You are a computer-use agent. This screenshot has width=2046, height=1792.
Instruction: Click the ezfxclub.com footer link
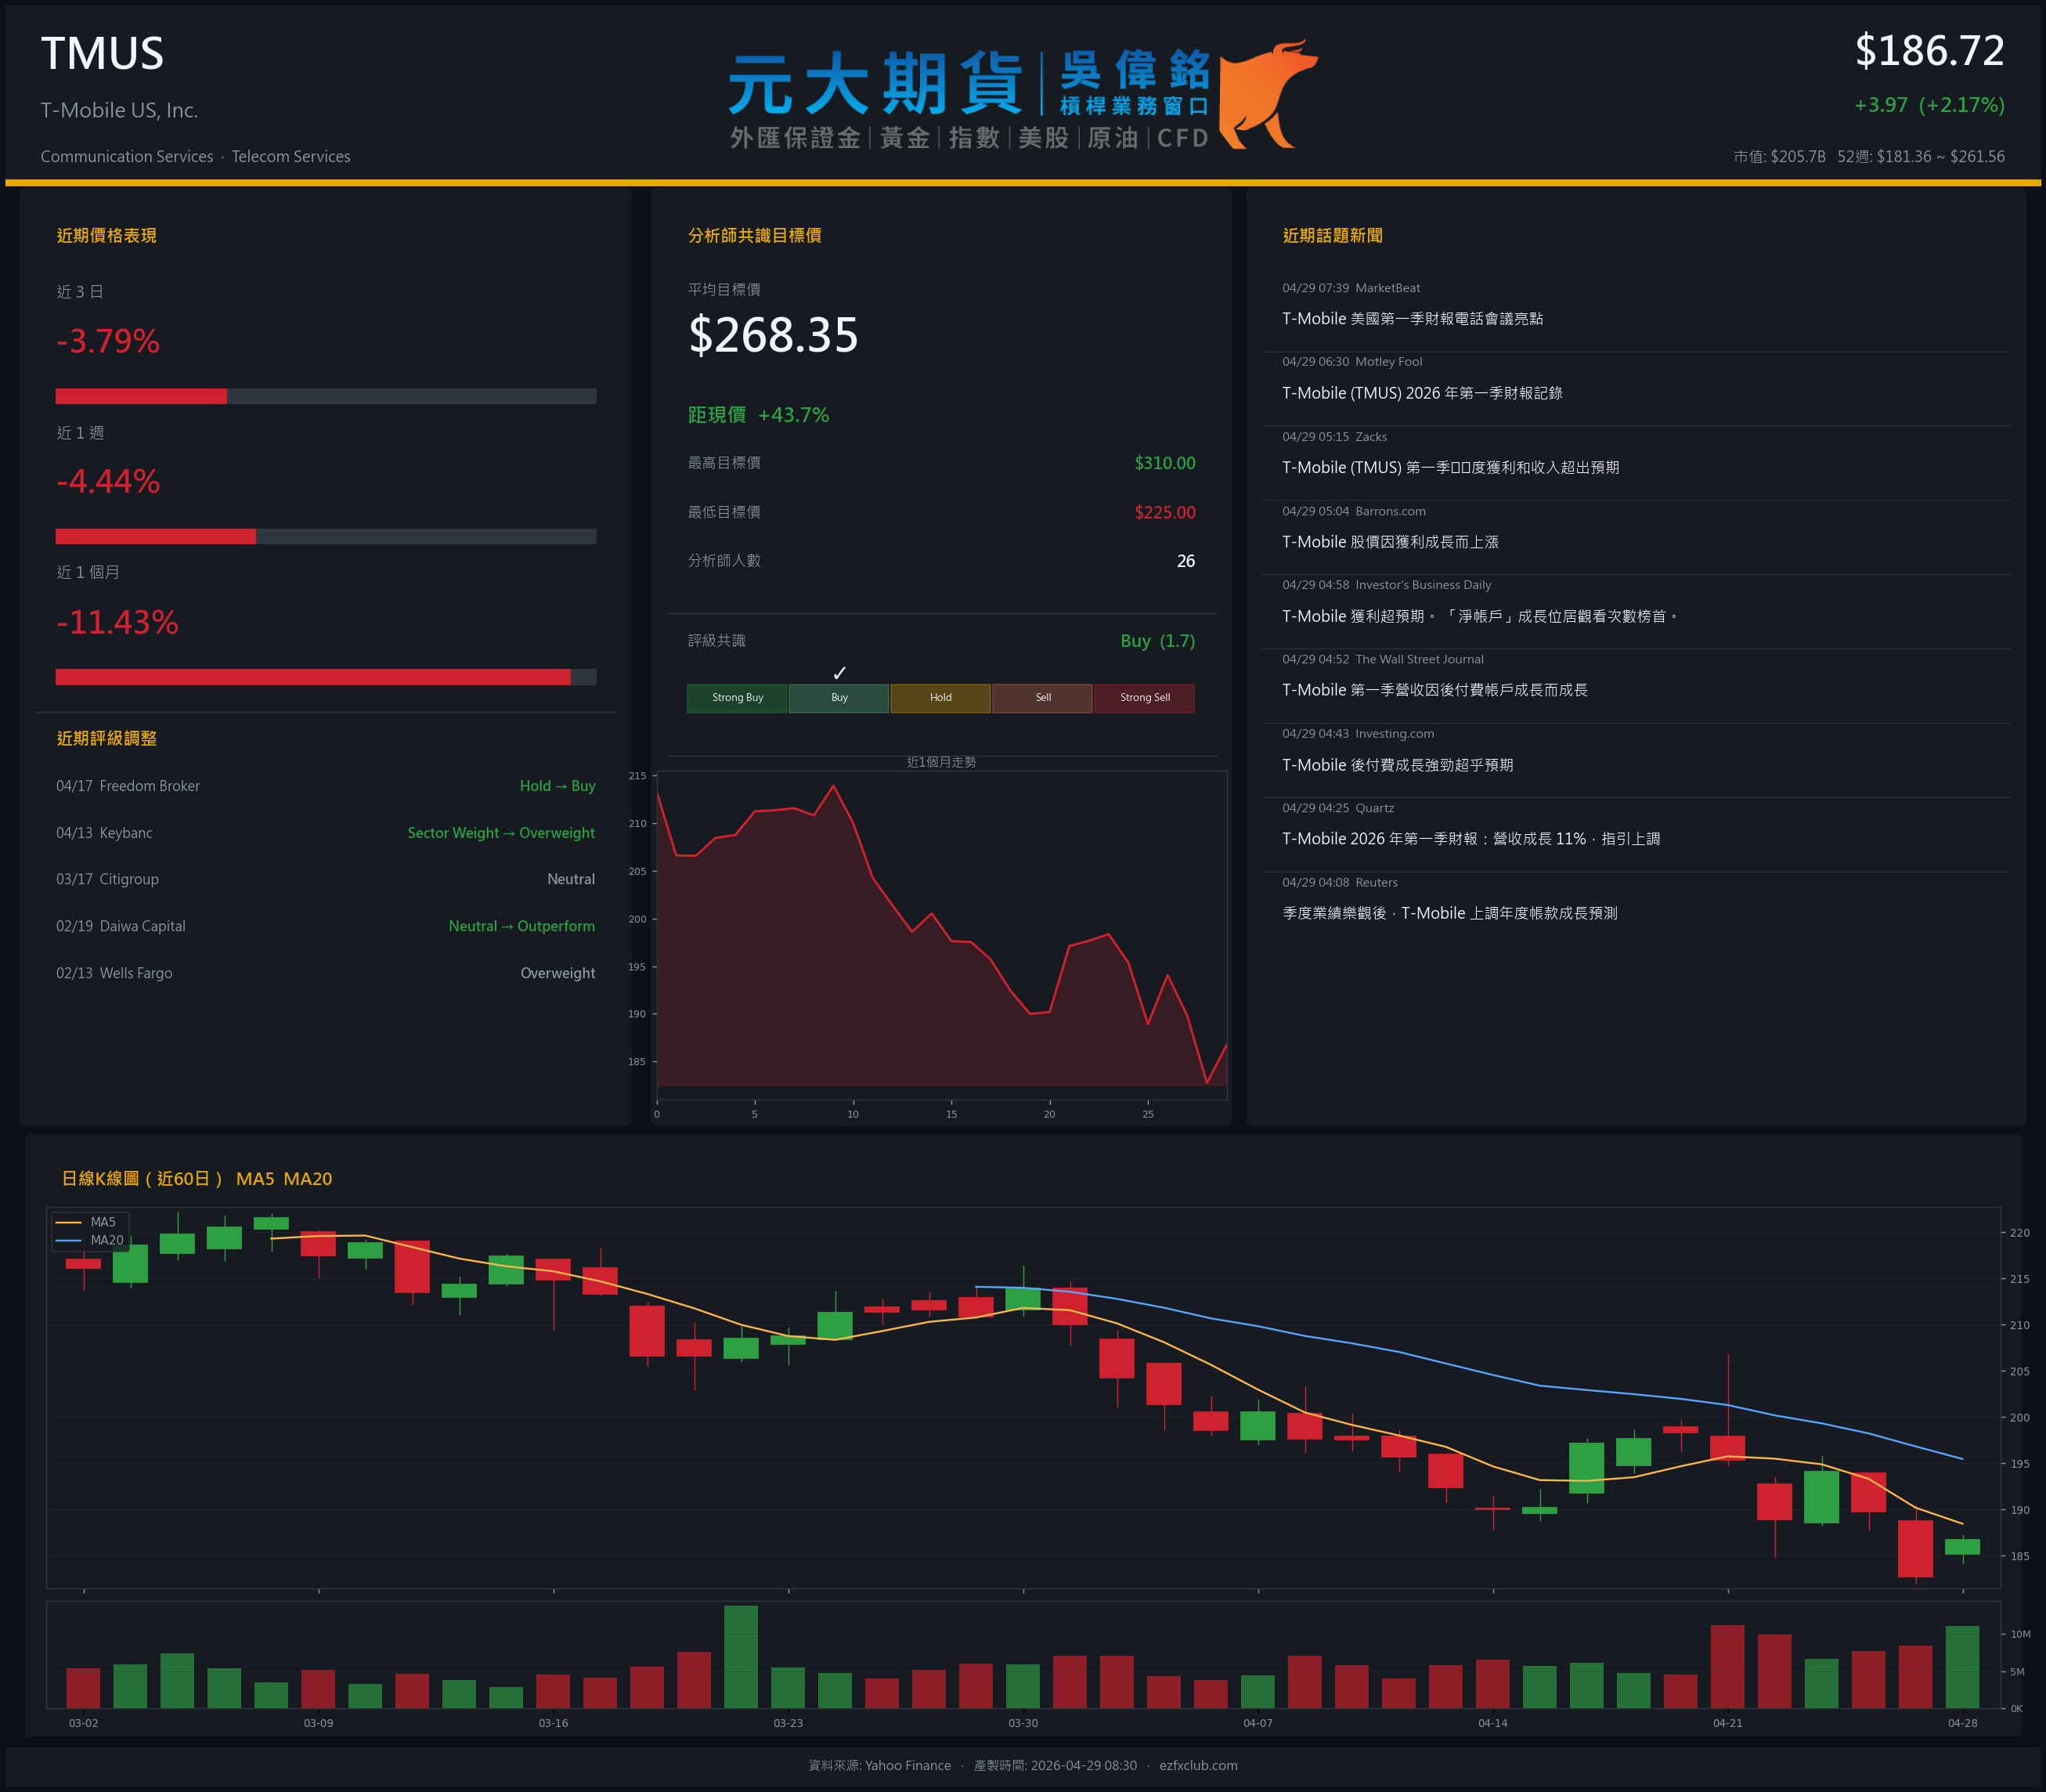click(x=1197, y=1765)
